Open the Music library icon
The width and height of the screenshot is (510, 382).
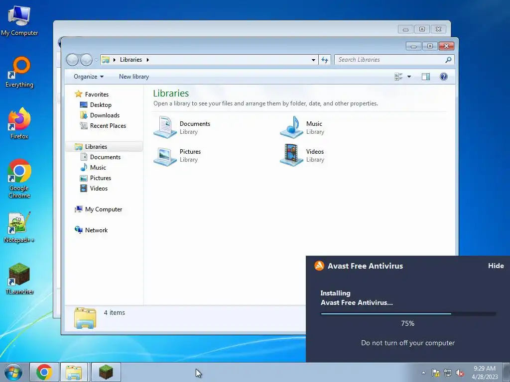[x=292, y=127]
